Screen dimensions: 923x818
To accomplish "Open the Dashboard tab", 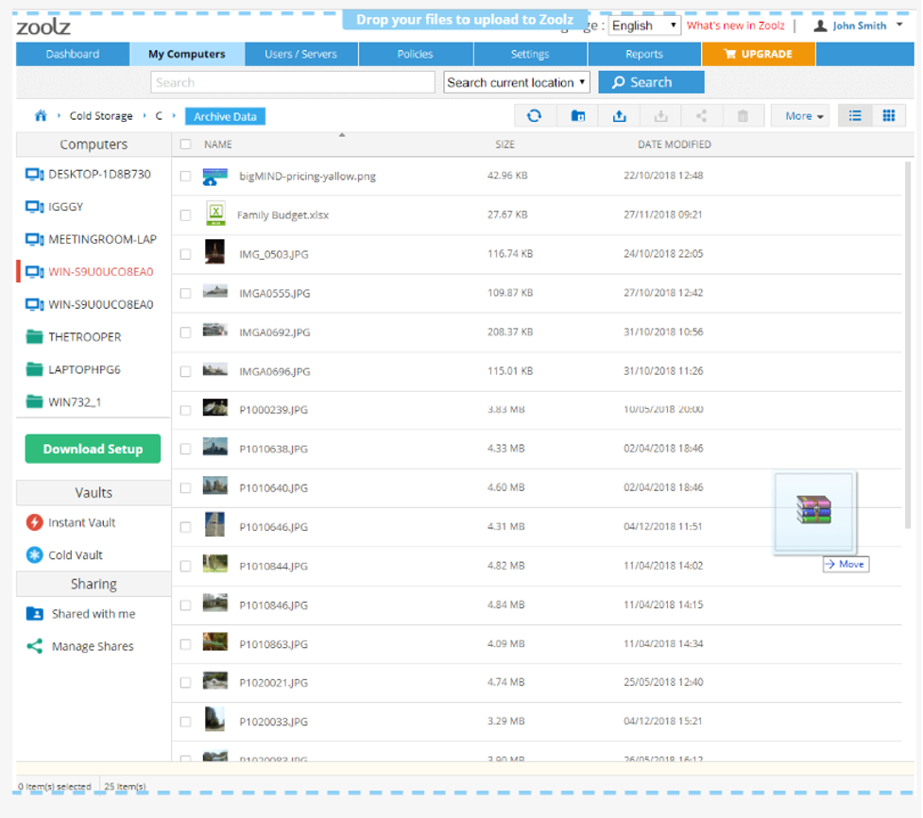I will (73, 54).
